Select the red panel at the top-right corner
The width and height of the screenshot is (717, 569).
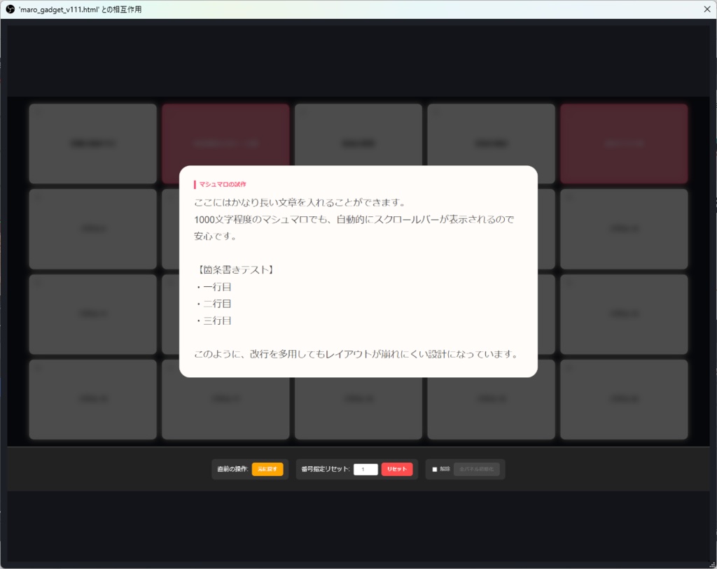click(x=623, y=143)
